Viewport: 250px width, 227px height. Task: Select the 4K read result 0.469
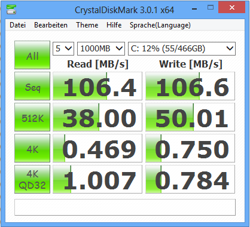click(97, 148)
